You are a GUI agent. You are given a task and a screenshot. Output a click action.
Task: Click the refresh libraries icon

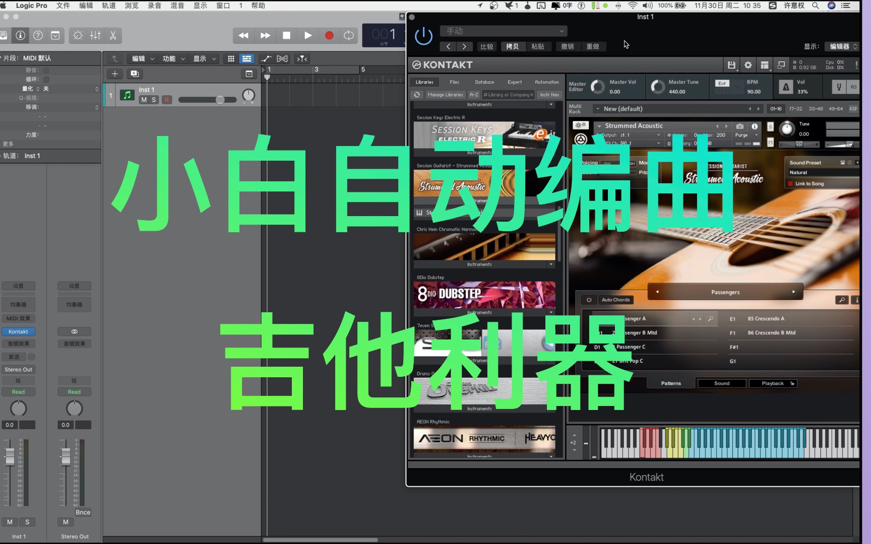point(417,95)
